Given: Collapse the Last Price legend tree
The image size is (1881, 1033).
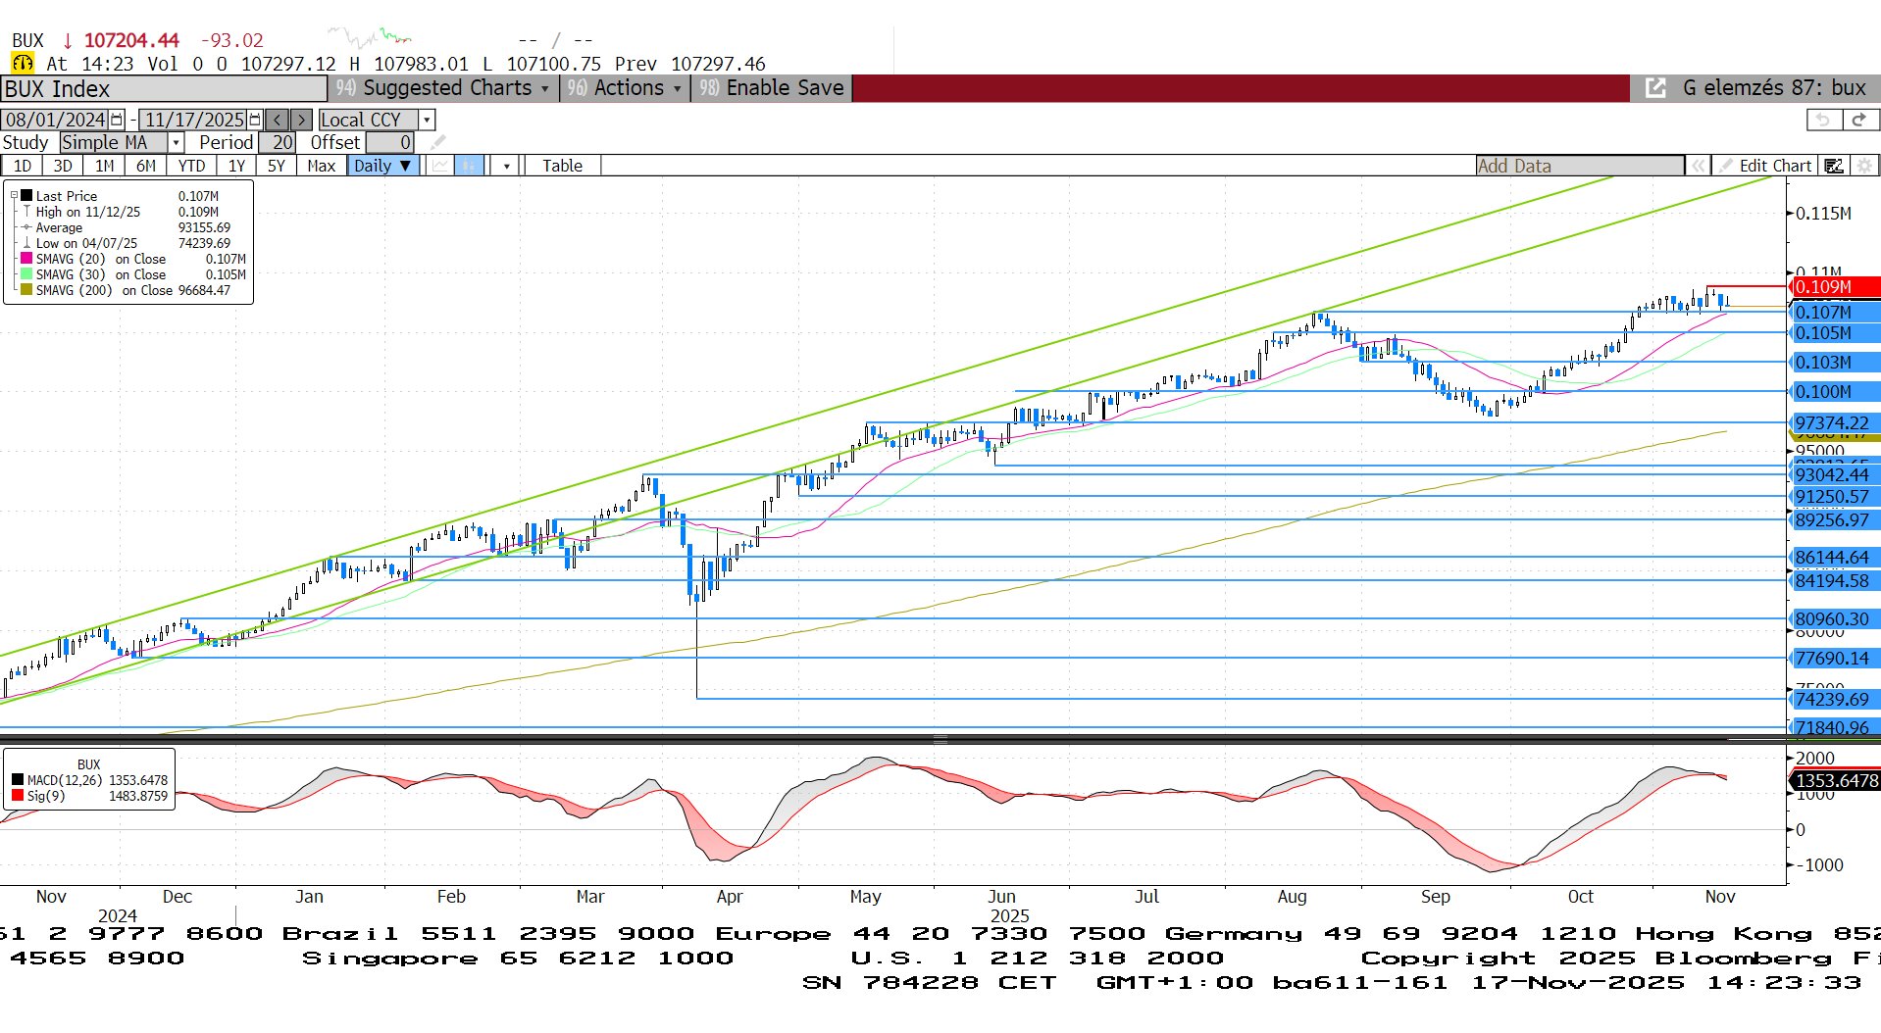Looking at the screenshot, I should point(14,196).
